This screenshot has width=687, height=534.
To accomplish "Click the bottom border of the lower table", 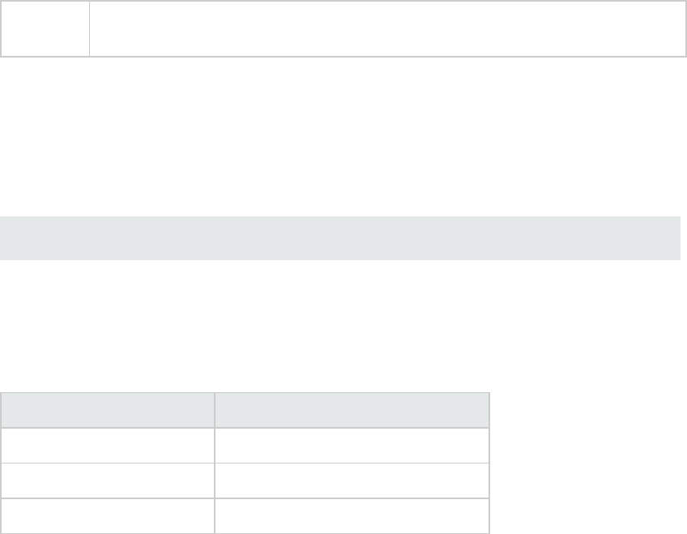I will (x=243, y=533).
